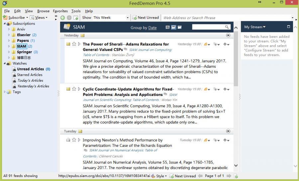
Task: Star the Sherali--Adams Relaxations article
Action: click(74, 44)
